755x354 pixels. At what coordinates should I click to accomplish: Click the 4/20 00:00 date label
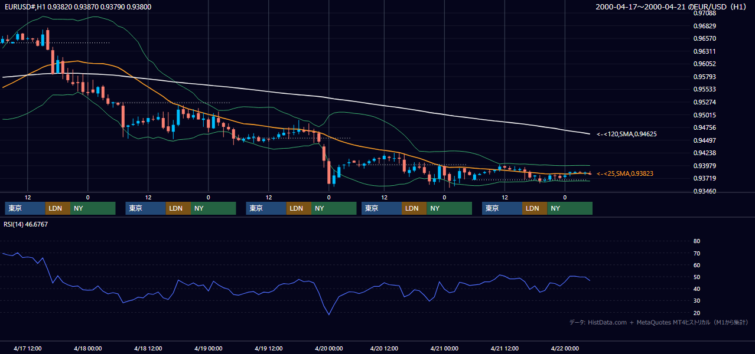point(328,348)
